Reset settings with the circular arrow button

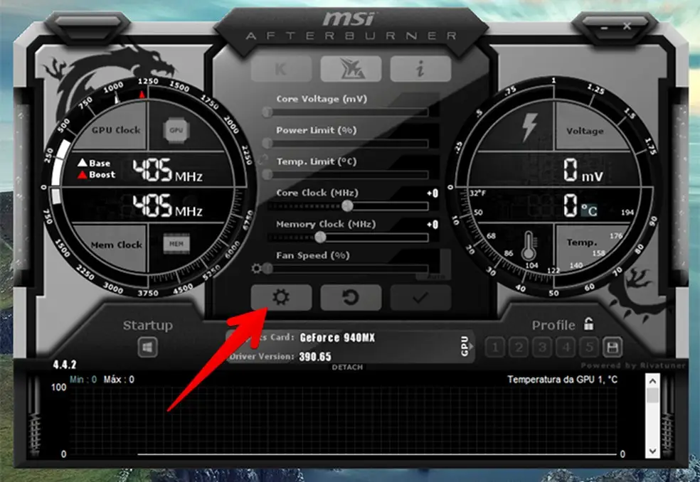pos(350,298)
